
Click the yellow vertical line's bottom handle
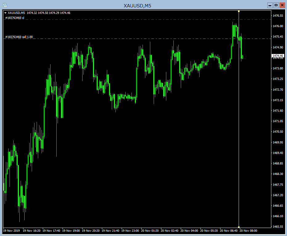[239, 227]
